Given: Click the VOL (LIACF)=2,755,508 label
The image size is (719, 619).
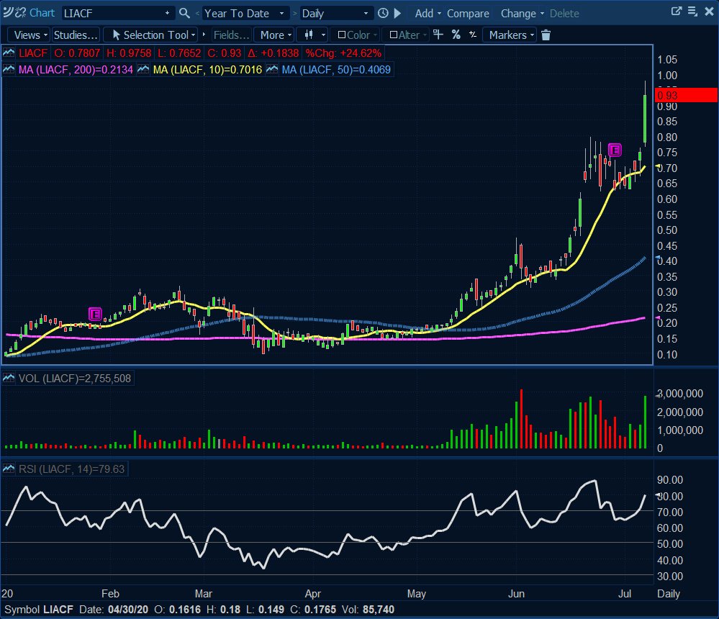Looking at the screenshot, I should point(74,379).
